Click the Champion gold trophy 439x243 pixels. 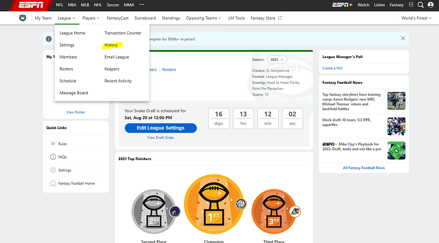pos(214,204)
